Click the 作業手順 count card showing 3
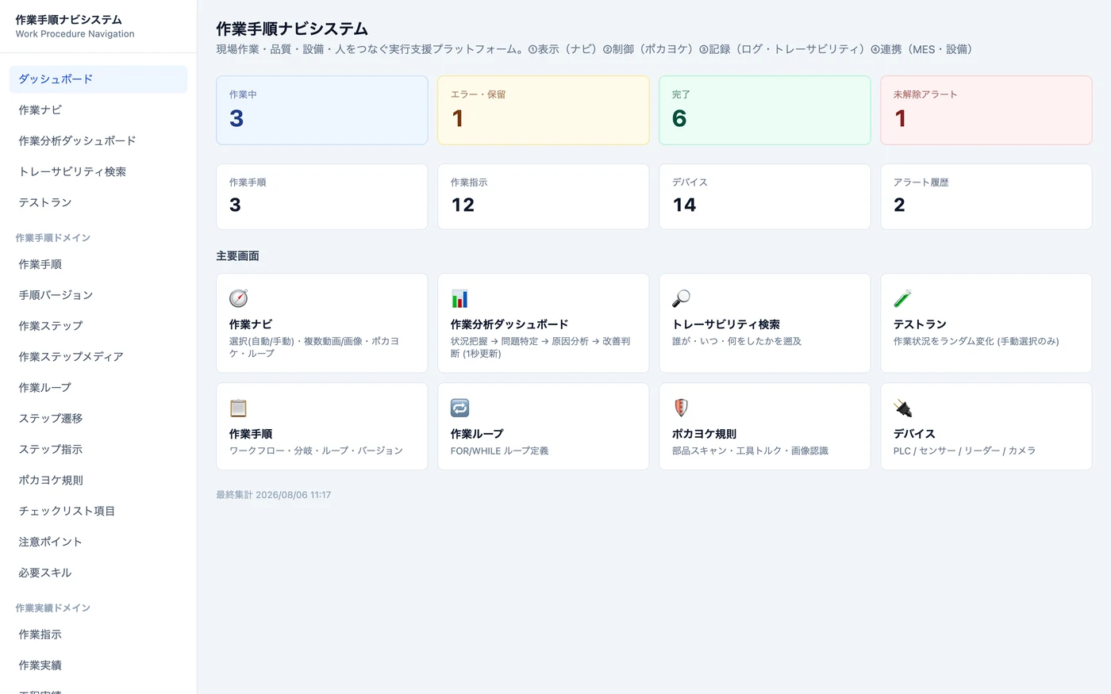This screenshot has width=1111, height=694. pos(322,197)
